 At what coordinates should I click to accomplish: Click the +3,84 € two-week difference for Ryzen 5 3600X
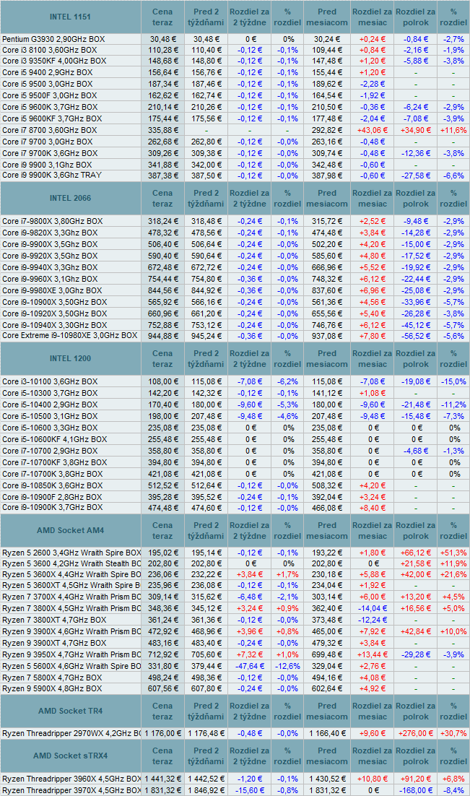(249, 575)
